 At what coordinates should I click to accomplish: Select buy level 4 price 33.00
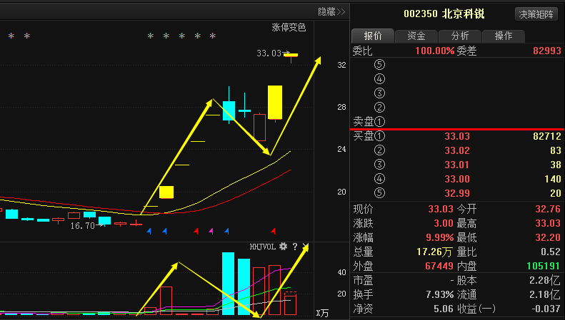click(x=457, y=179)
